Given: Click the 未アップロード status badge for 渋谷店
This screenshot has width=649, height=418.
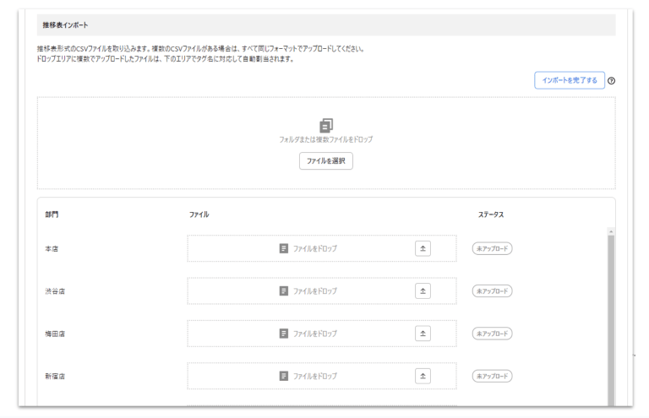Looking at the screenshot, I should point(494,290).
